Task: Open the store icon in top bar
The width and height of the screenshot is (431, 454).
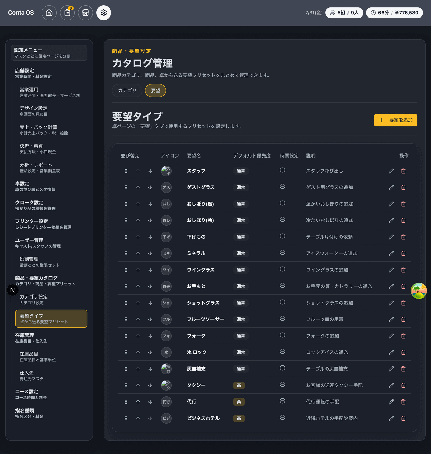Action: point(86,13)
